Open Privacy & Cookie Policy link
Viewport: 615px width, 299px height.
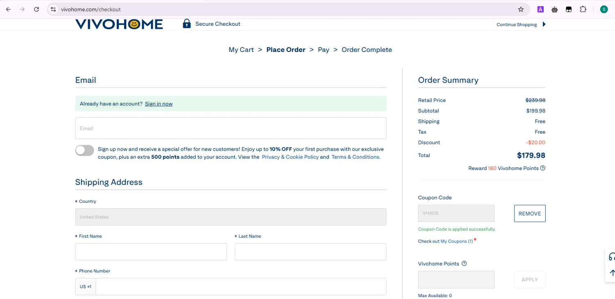(x=290, y=157)
